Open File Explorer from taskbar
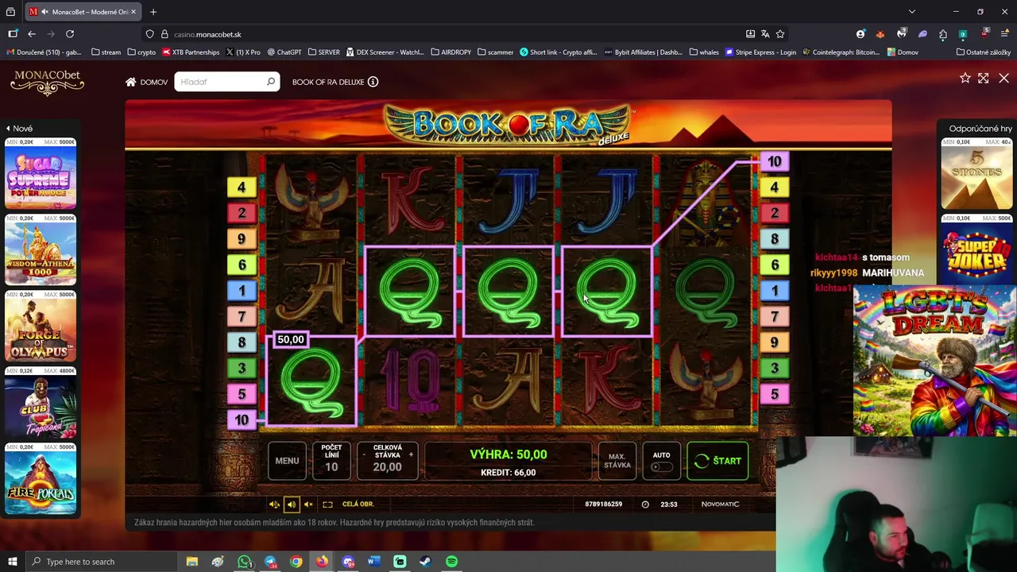Screen dimensions: 1017x572 (192, 562)
